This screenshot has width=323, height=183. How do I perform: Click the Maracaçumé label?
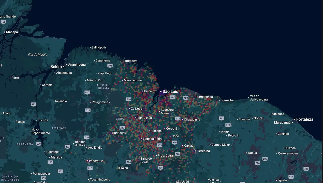tap(133, 80)
